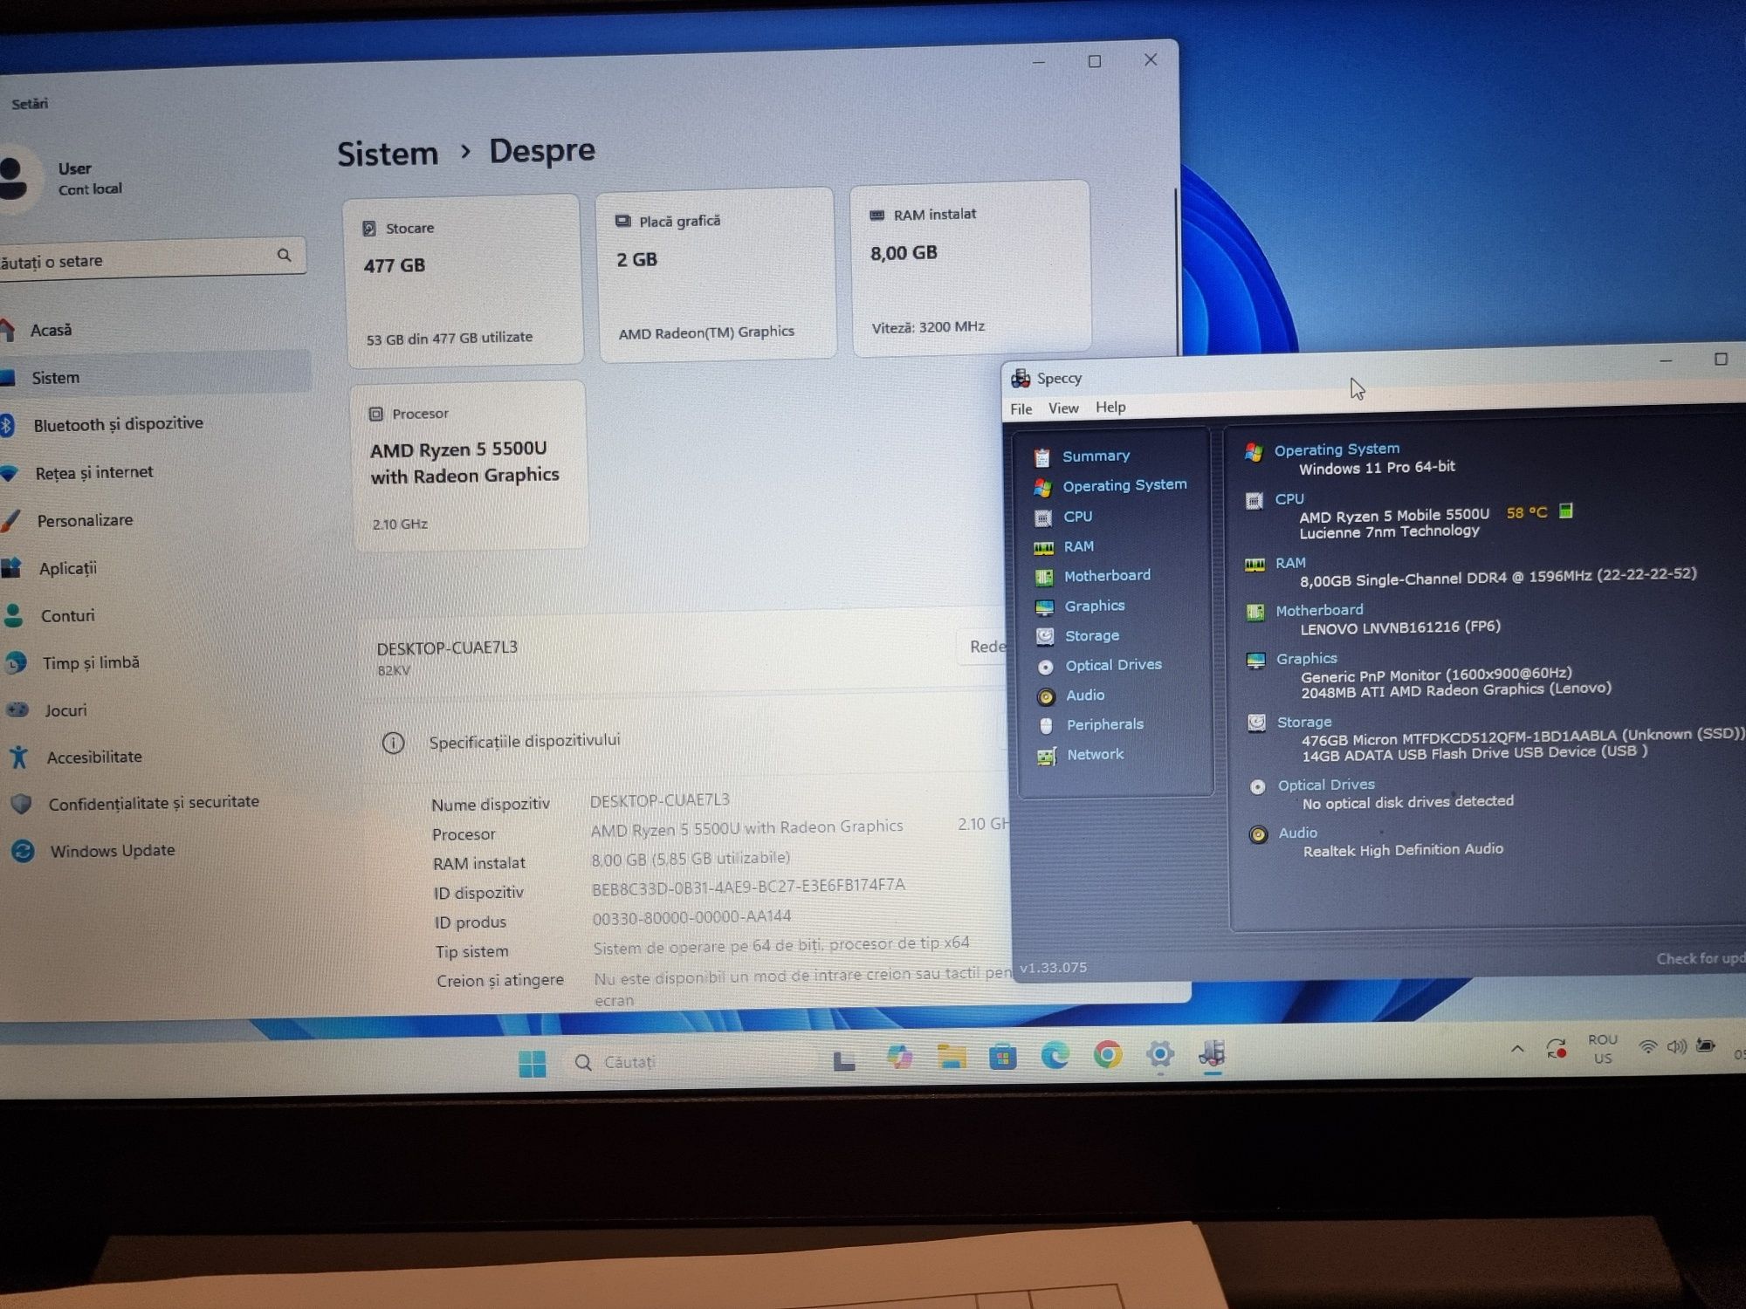Click Settings gear on taskbar
The width and height of the screenshot is (1746, 1309).
point(1160,1054)
